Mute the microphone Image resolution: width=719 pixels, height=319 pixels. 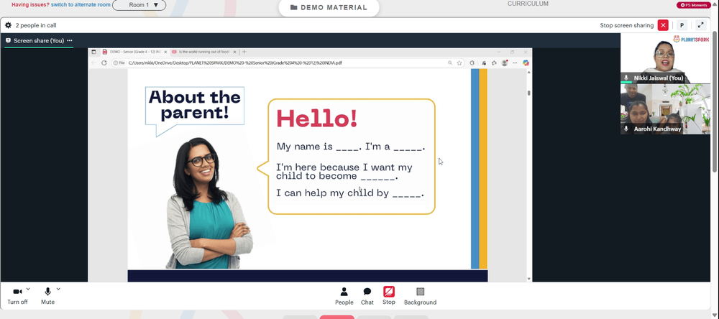[47, 295]
